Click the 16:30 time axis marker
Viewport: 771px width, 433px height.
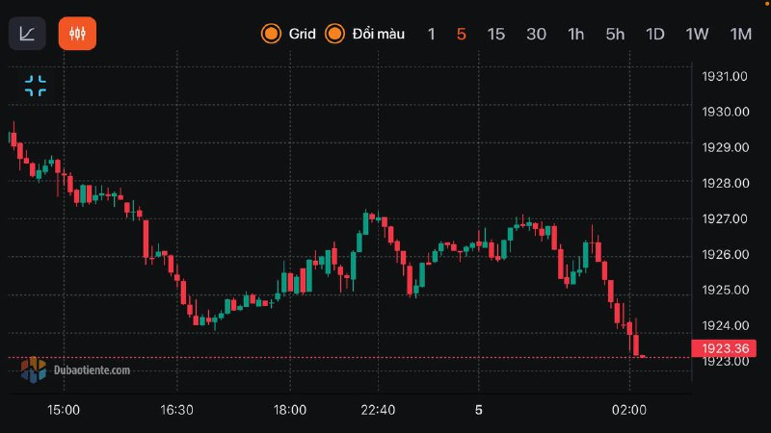[x=176, y=410]
